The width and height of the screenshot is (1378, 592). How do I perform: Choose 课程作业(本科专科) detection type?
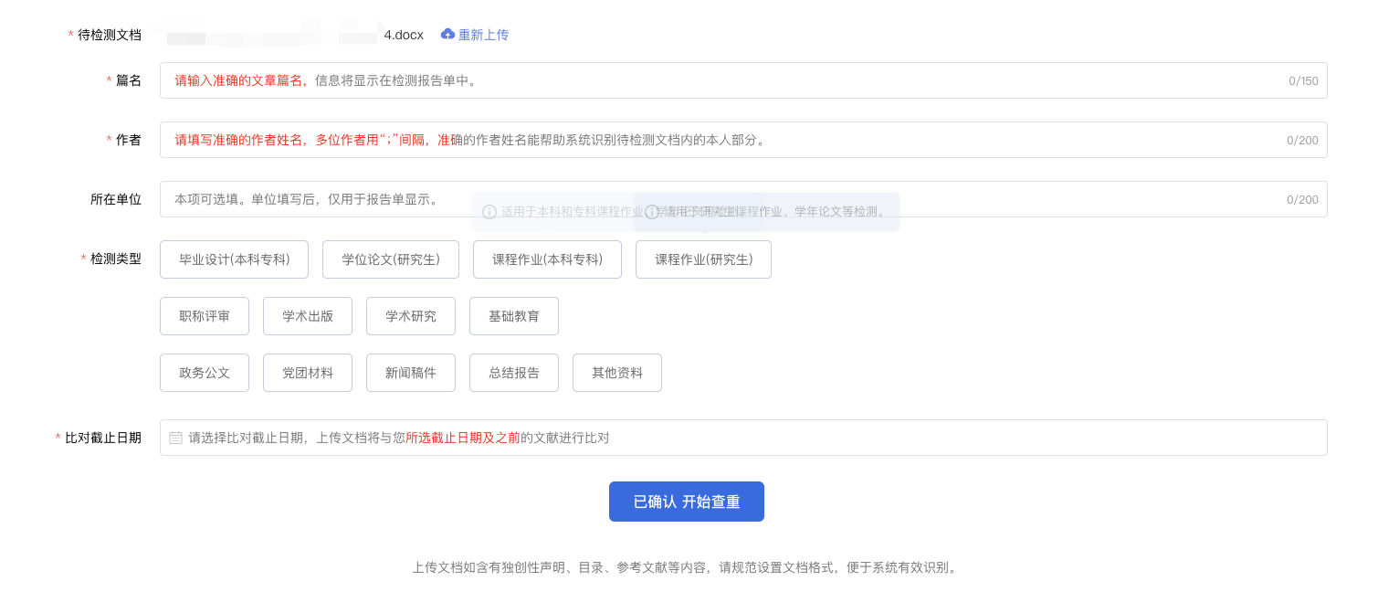click(547, 259)
